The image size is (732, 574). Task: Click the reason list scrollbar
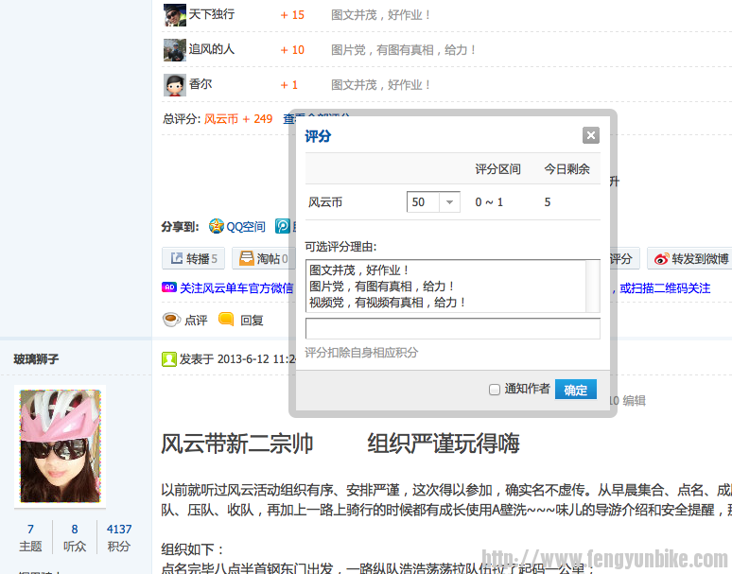pos(593,287)
